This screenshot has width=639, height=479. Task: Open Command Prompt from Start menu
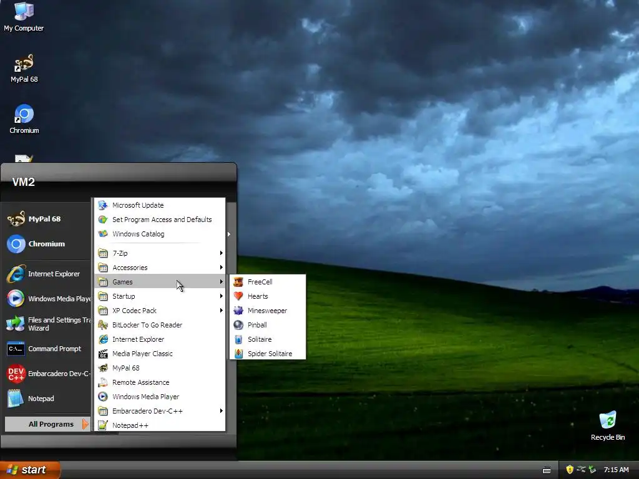(47, 349)
